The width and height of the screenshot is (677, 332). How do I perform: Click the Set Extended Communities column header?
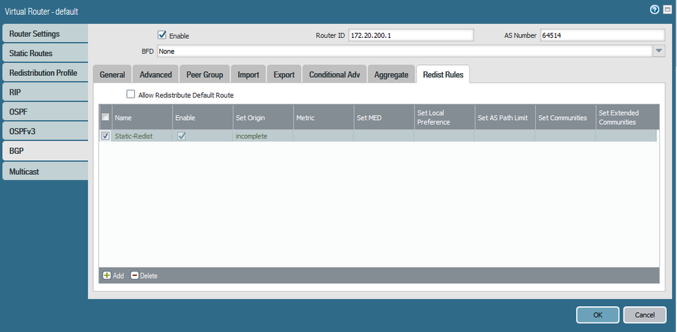627,117
